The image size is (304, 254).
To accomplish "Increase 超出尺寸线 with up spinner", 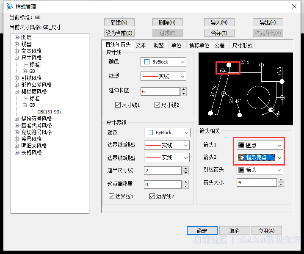I will click(186, 168).
